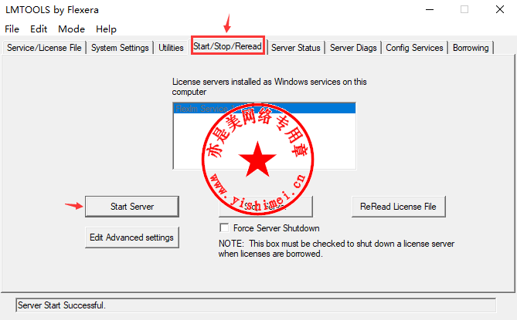The width and height of the screenshot is (517, 320).
Task: Open the Help menu
Action: coord(106,29)
